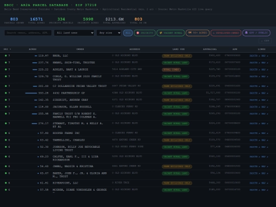Sort by the APPRAISAL column header
276x207 pixels.
[210, 49]
